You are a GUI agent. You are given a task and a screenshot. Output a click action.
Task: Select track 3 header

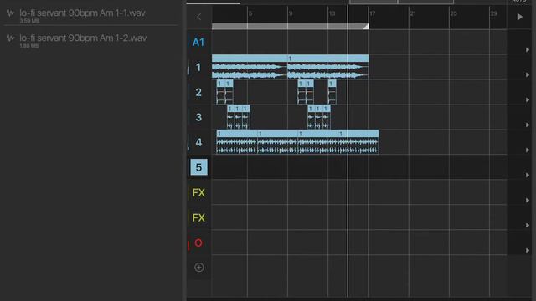(x=198, y=117)
